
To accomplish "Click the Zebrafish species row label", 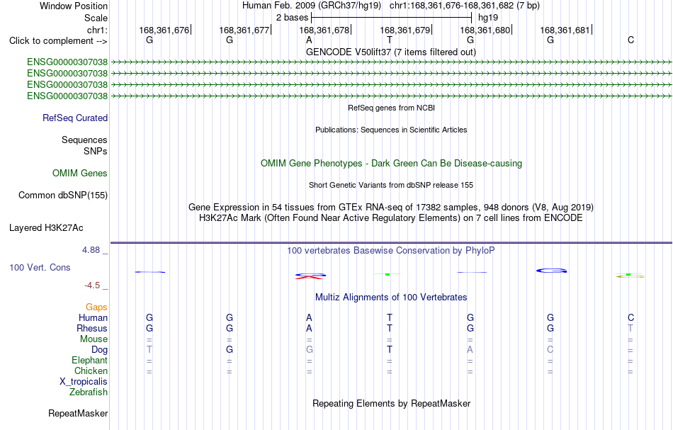I will point(89,392).
